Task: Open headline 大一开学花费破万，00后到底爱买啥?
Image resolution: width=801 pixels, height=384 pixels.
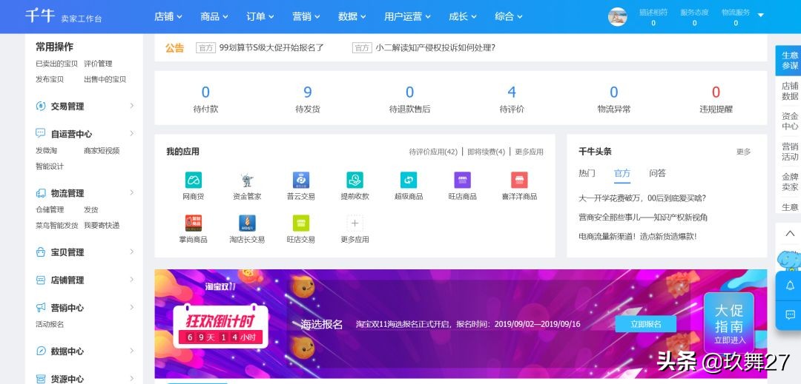Action: click(x=642, y=198)
